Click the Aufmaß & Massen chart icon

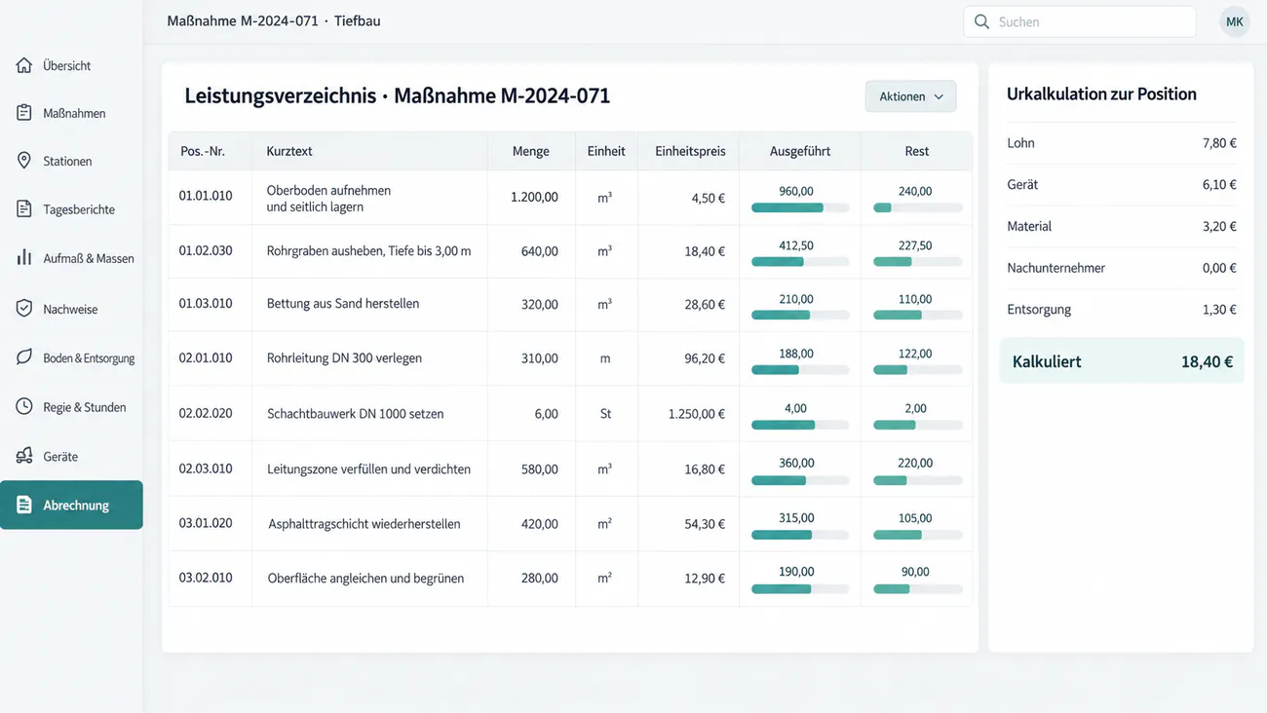[x=24, y=258]
